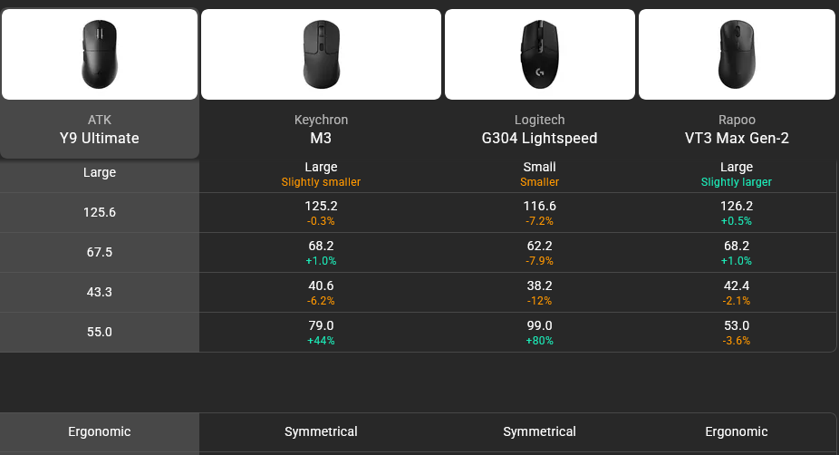Image resolution: width=839 pixels, height=455 pixels.
Task: Select the VT3 Max Gen-2 title
Action: 737,139
